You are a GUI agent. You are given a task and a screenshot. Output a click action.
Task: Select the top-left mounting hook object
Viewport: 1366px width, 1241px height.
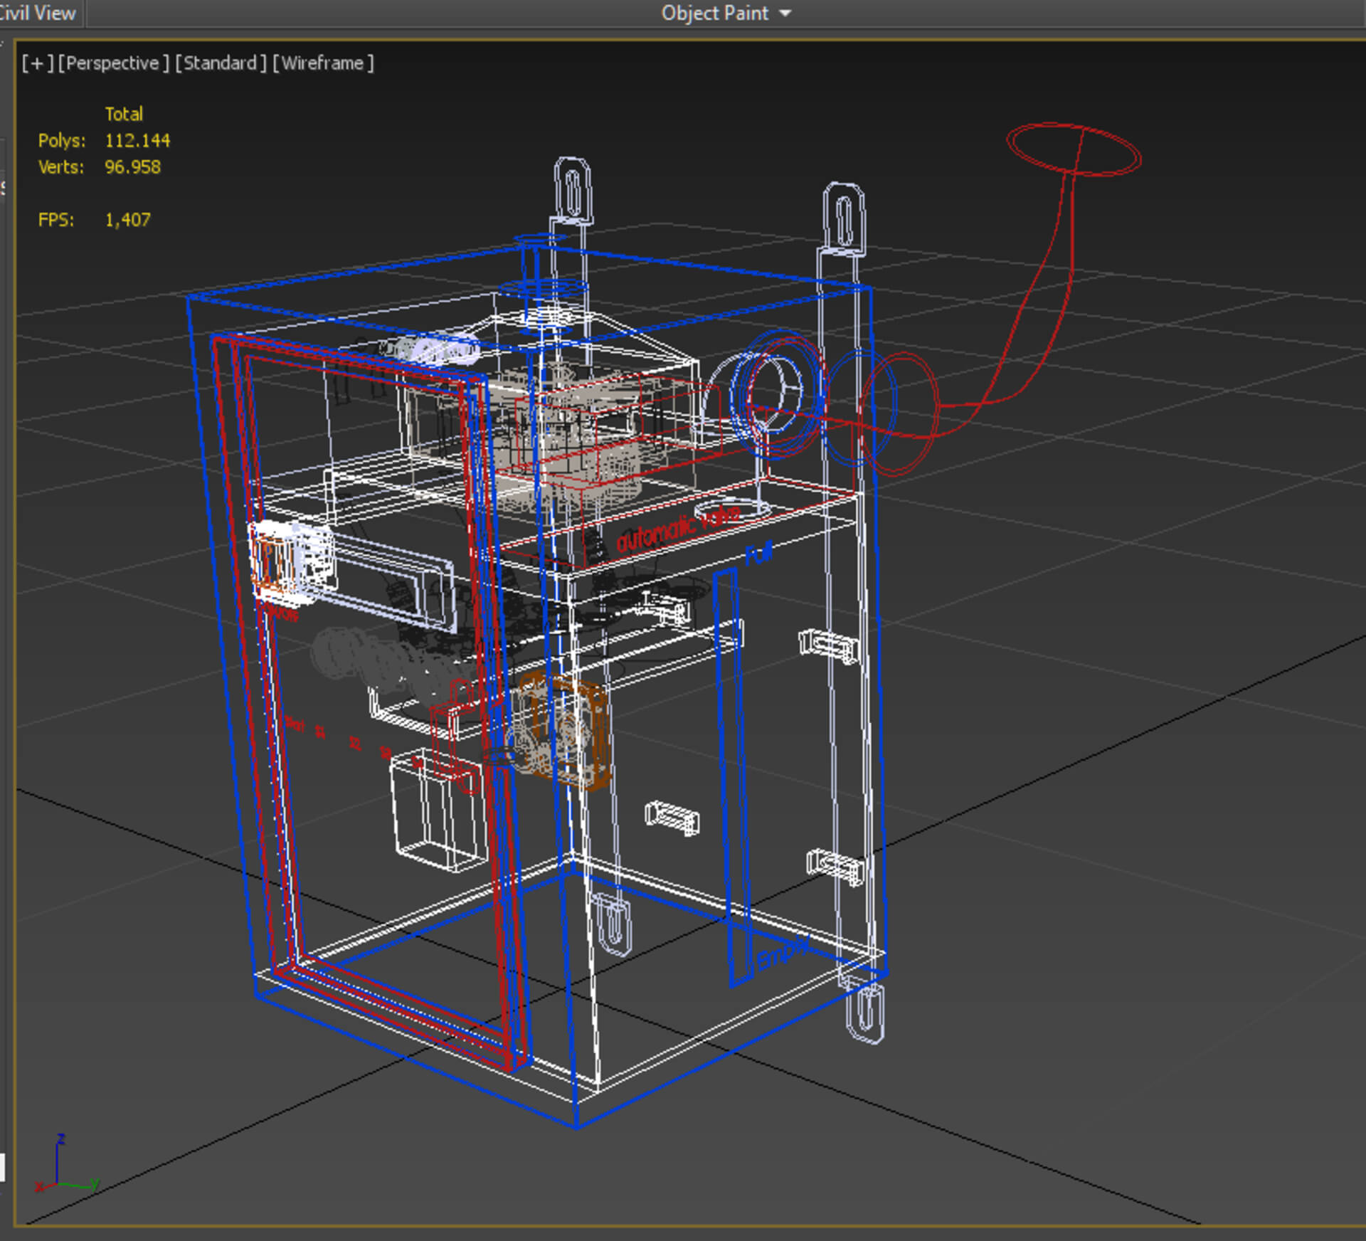click(x=573, y=190)
